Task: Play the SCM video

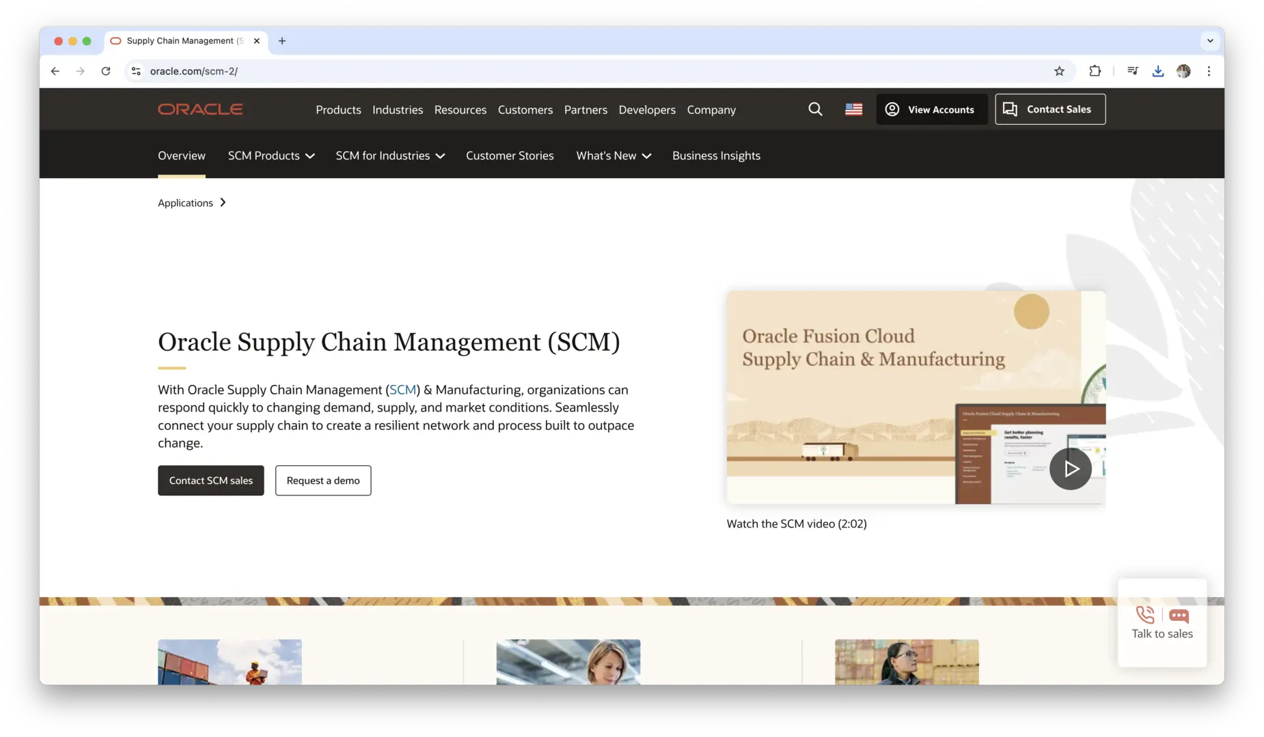Action: point(1070,469)
